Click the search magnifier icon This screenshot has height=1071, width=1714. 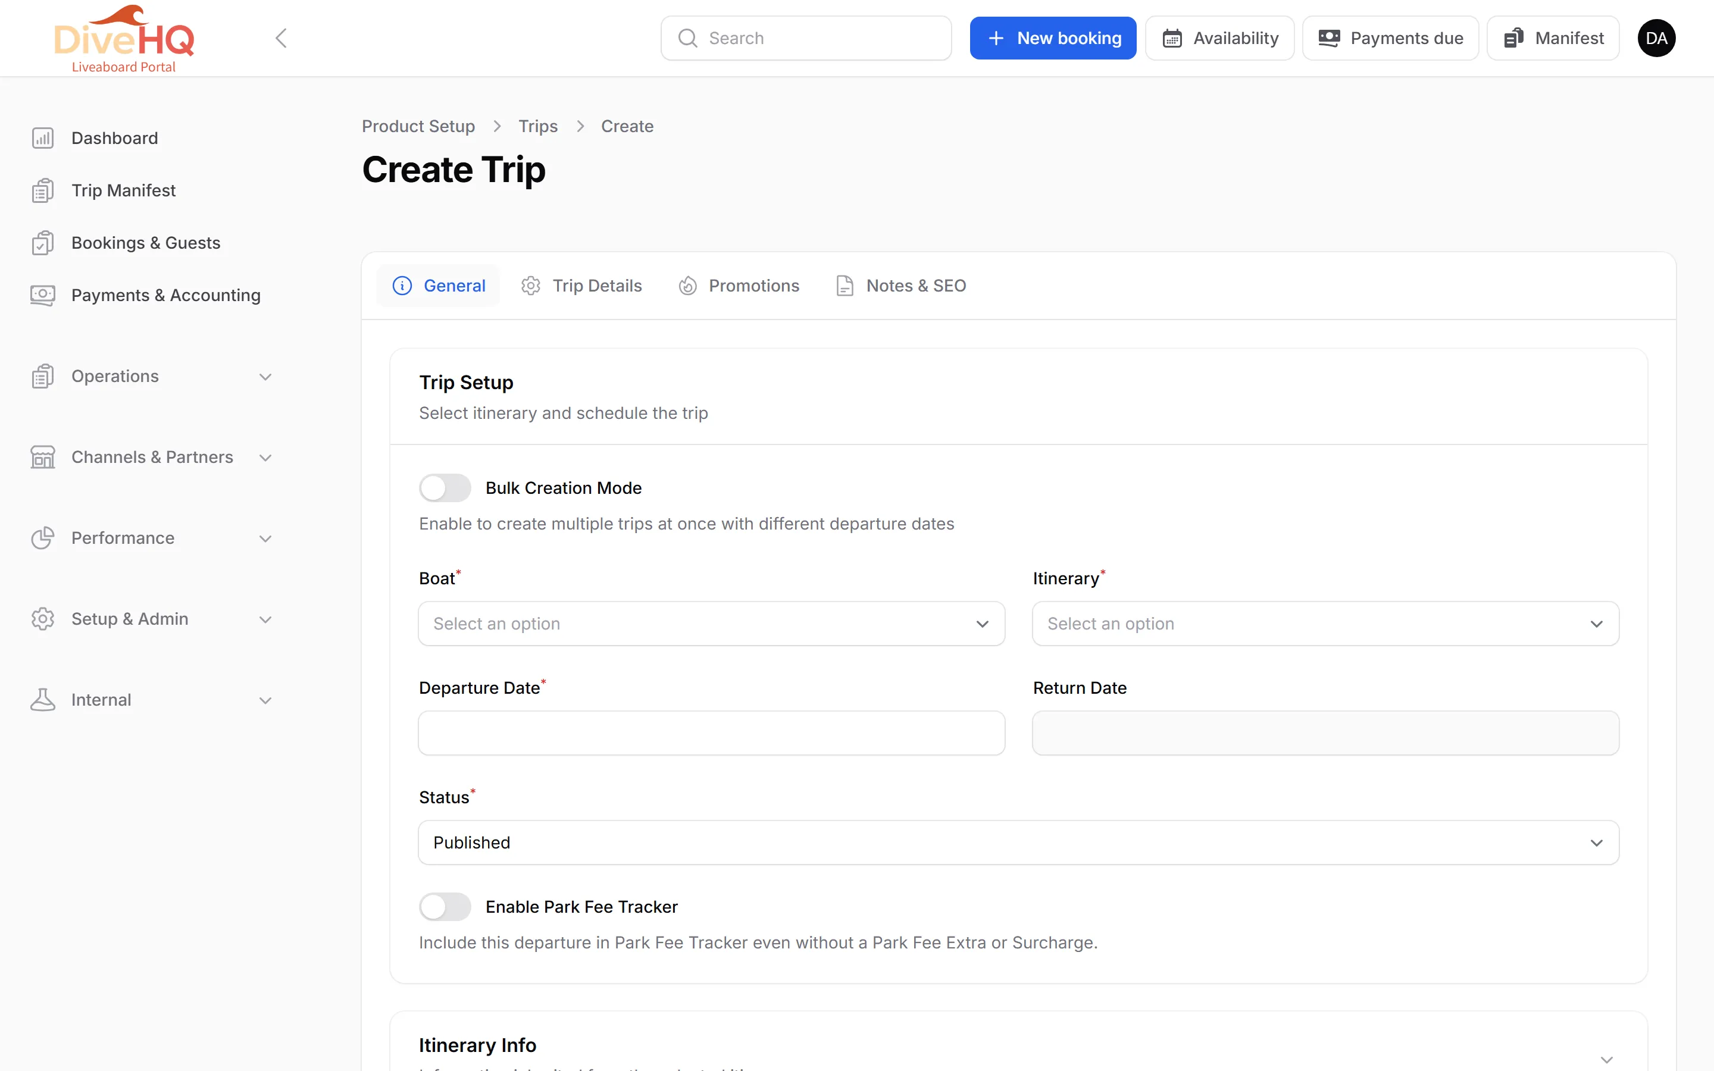688,38
